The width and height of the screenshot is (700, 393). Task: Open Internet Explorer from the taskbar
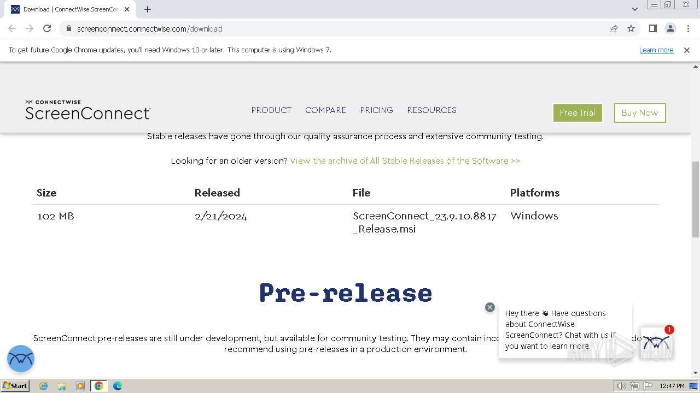click(x=44, y=386)
